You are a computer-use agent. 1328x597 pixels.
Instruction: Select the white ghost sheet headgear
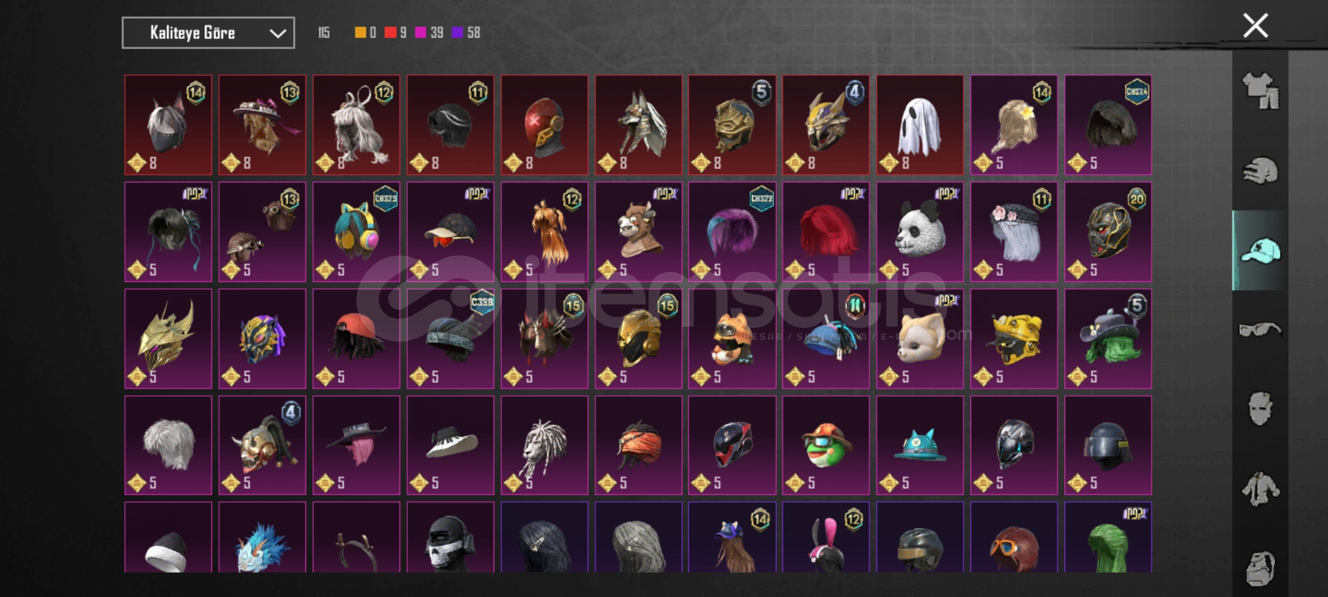pyautogui.click(x=920, y=125)
